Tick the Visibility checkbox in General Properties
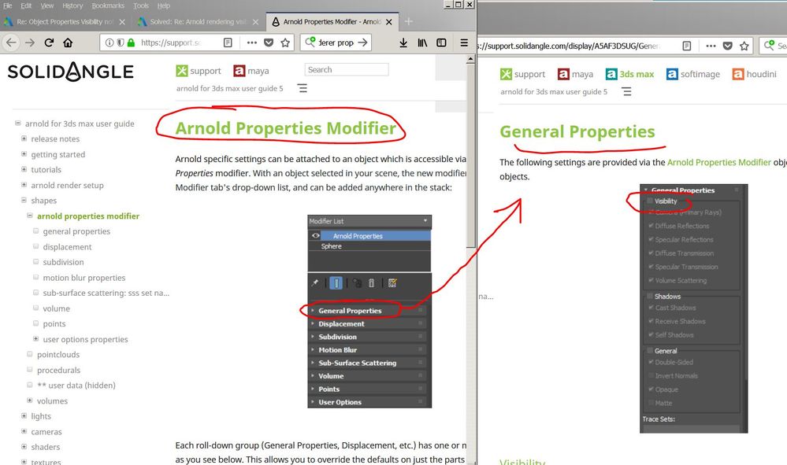This screenshot has height=465, width=787. pos(650,201)
